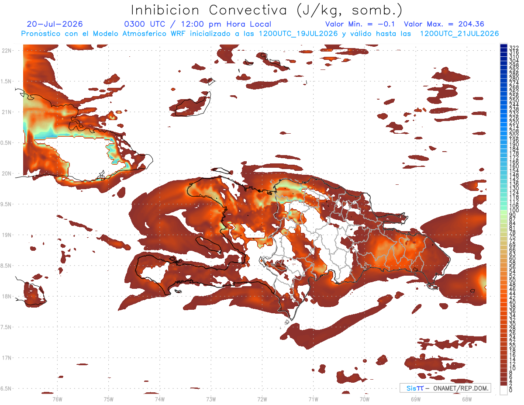The width and height of the screenshot is (524, 405).
Task: Click the "74W" longitude label
Action: (x=160, y=399)
